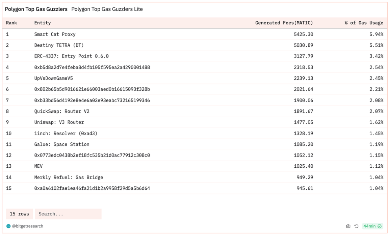Image resolution: width=389 pixels, height=235 pixels.
Task: Focus the Search input field
Action: 68,214
